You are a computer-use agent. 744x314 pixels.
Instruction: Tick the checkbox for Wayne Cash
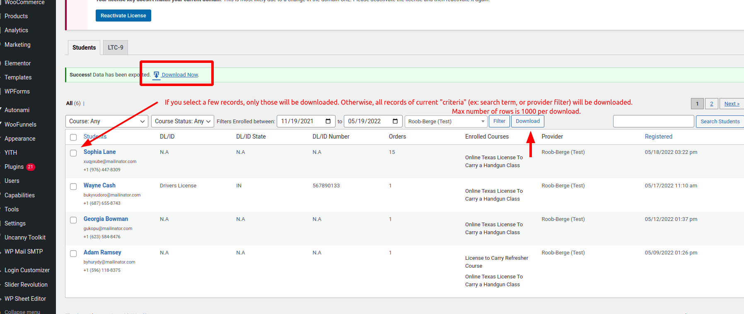73,187
